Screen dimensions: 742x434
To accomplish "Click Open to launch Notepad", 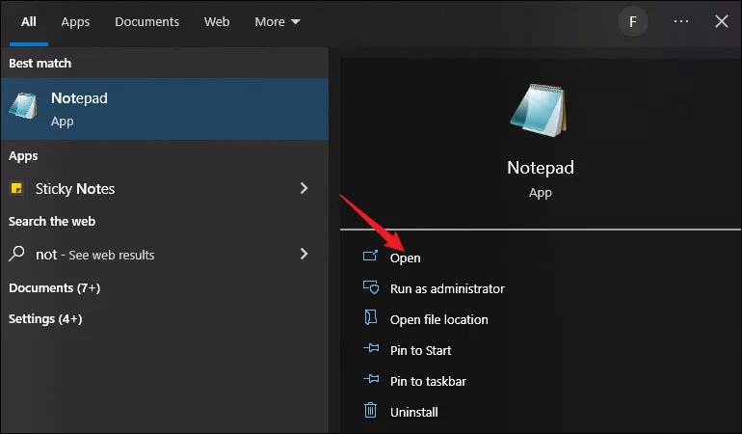I will 405,258.
